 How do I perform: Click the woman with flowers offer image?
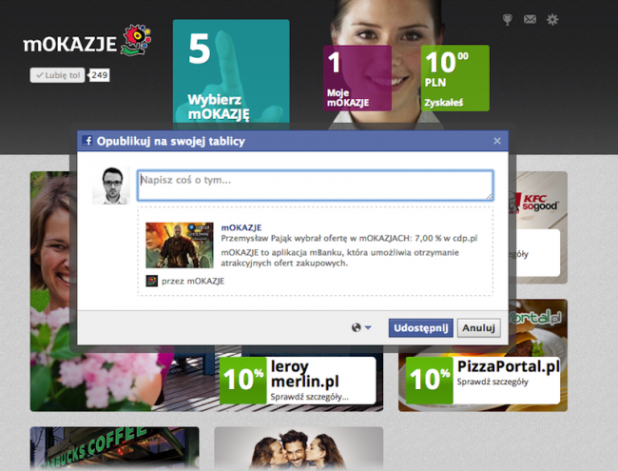click(x=53, y=291)
